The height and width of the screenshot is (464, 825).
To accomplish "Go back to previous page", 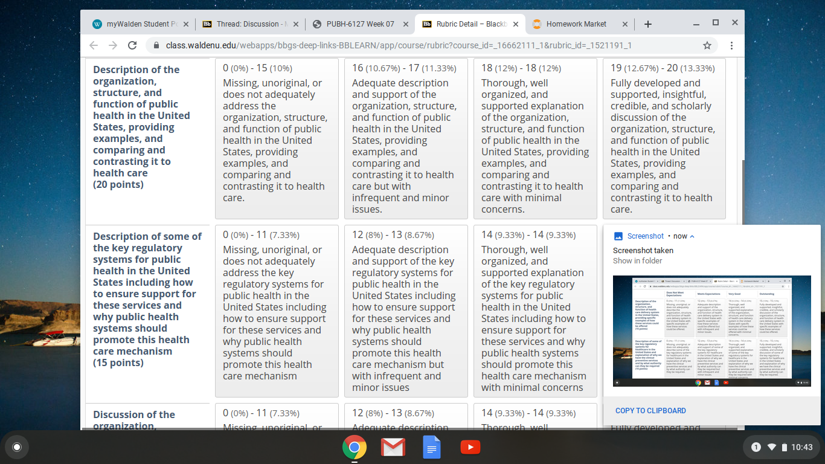I will (93, 45).
